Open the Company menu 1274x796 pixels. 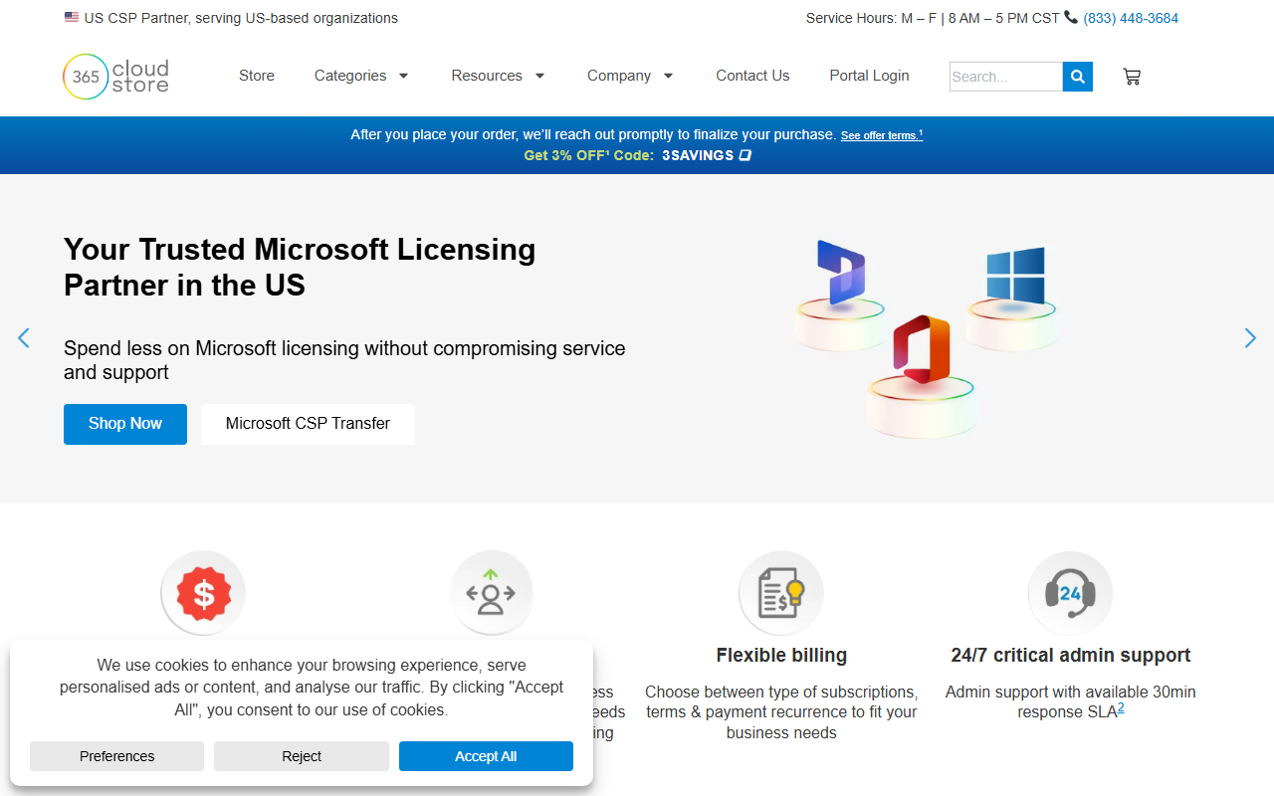[x=619, y=76]
